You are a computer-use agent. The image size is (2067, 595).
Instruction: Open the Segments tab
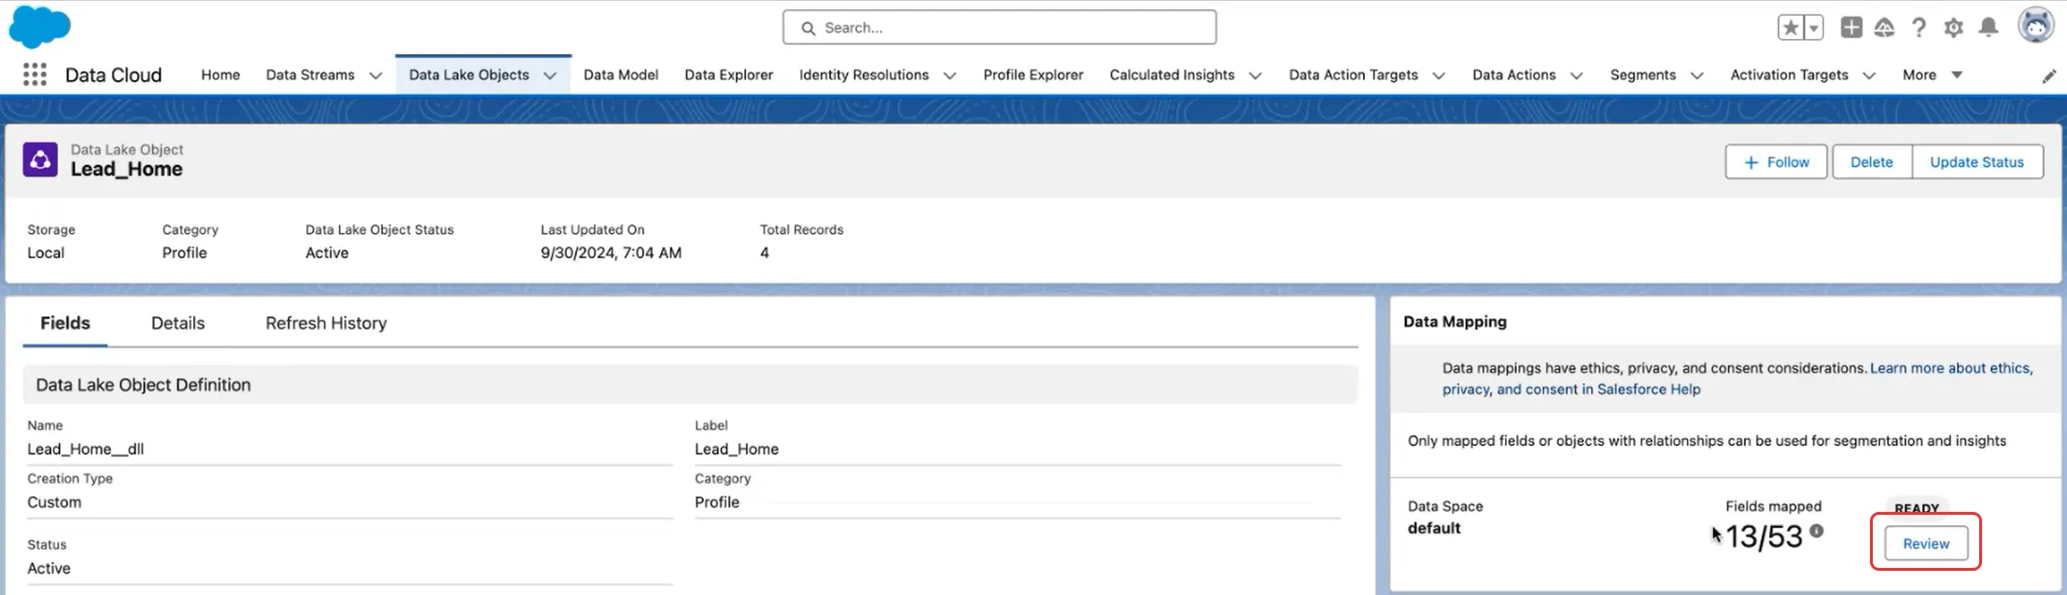(x=1642, y=75)
